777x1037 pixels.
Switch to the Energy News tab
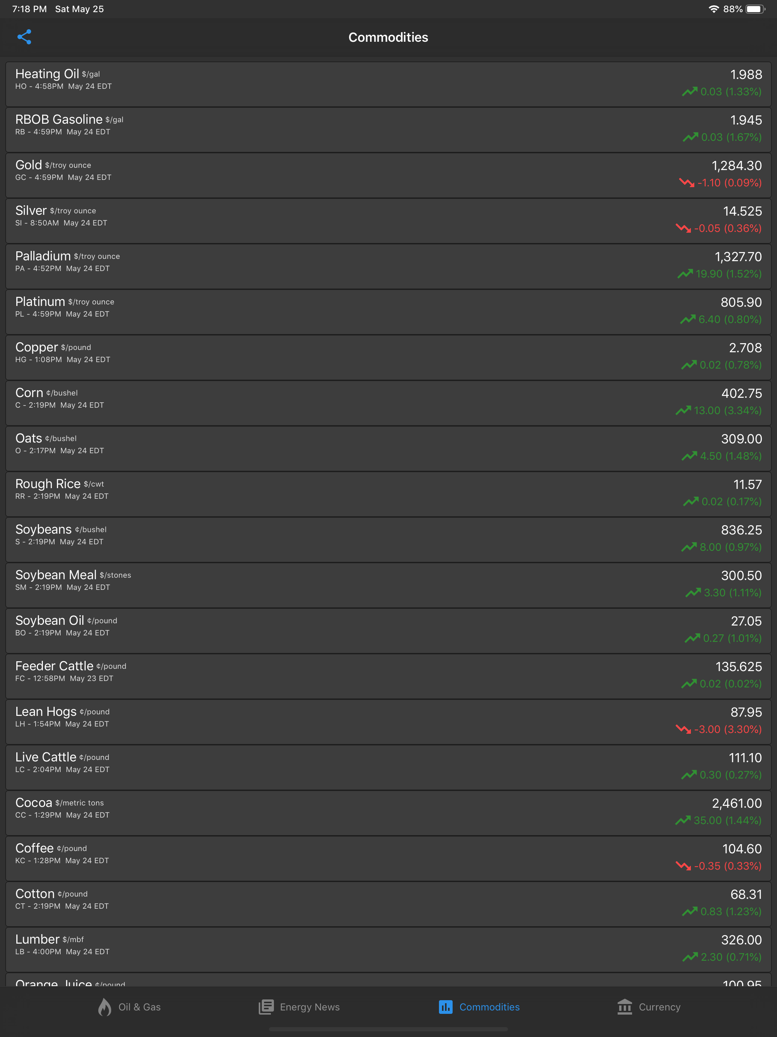pyautogui.click(x=299, y=1007)
